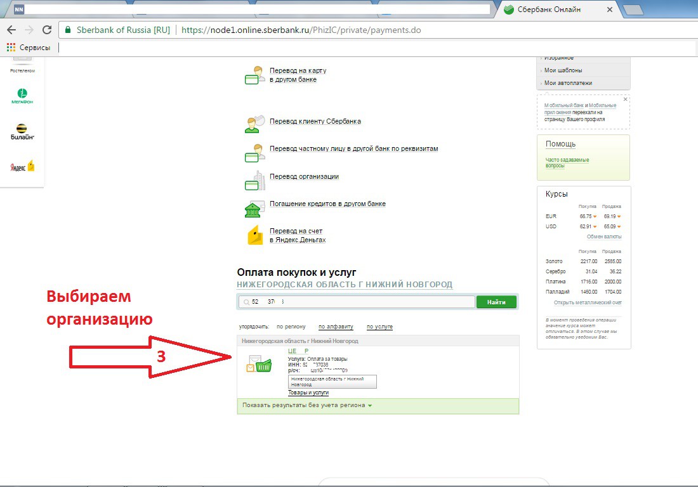Select the Яндекс wallet logo in sidebar

click(x=22, y=166)
